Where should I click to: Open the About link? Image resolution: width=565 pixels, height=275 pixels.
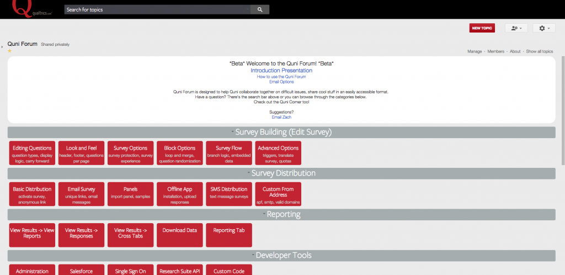tap(515, 51)
